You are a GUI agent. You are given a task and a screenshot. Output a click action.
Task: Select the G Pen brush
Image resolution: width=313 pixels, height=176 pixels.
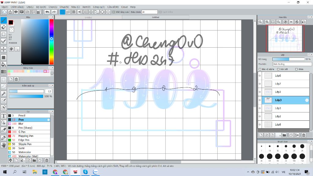tap(29, 132)
